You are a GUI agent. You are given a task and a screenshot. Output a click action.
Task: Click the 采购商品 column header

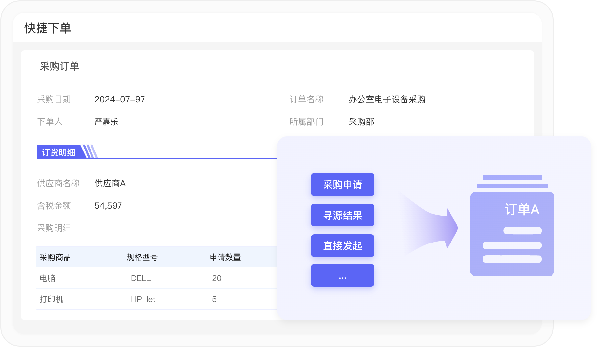(55, 257)
